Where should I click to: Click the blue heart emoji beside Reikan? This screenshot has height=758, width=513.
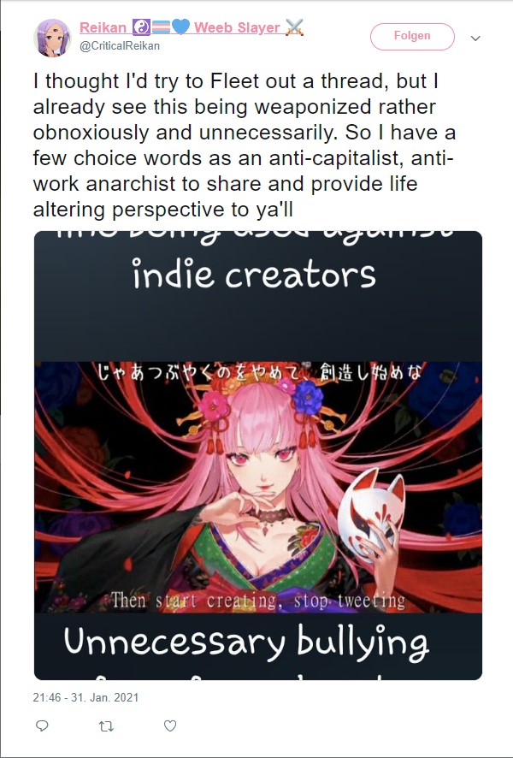tap(180, 27)
